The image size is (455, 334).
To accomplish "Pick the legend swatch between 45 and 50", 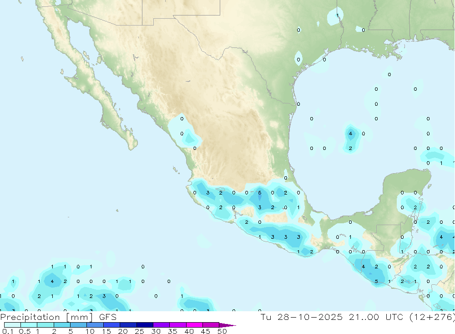I will [211, 325].
